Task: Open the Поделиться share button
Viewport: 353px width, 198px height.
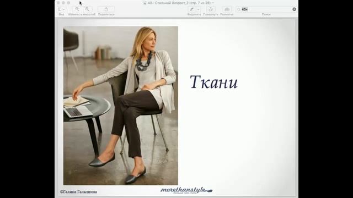Action: point(106,9)
